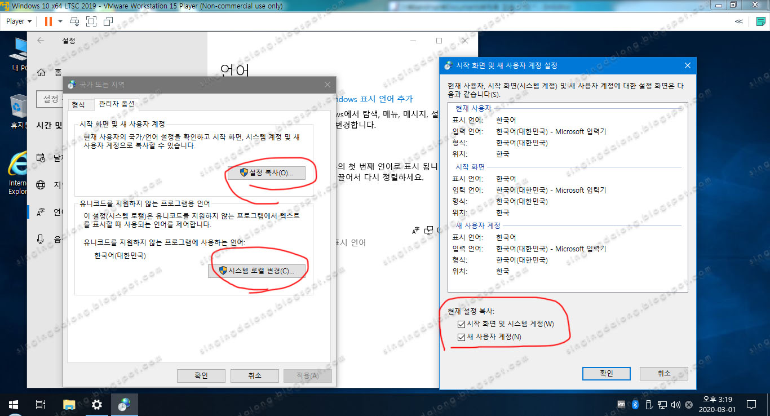The image size is (770, 416).
Task: Close the 국가 또는 지역 dialog
Action: (x=328, y=85)
